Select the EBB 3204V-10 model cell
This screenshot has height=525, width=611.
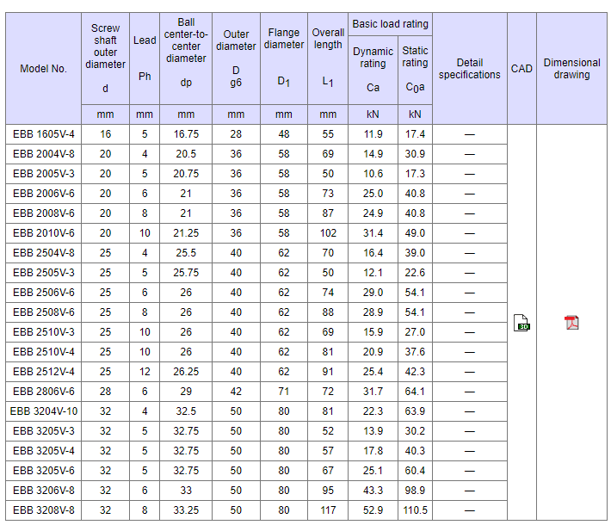click(x=44, y=411)
